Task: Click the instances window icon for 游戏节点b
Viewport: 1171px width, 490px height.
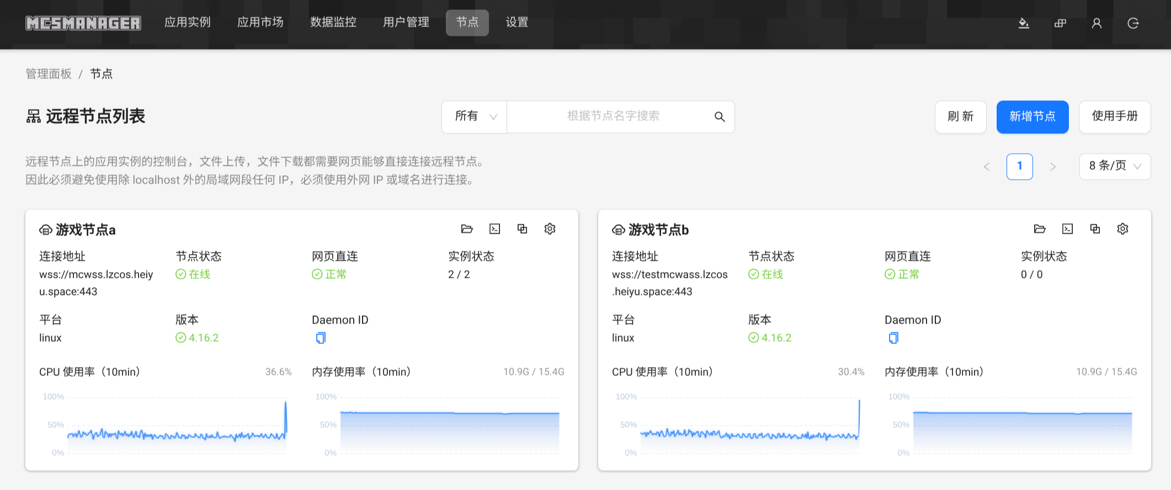Action: [x=1095, y=229]
